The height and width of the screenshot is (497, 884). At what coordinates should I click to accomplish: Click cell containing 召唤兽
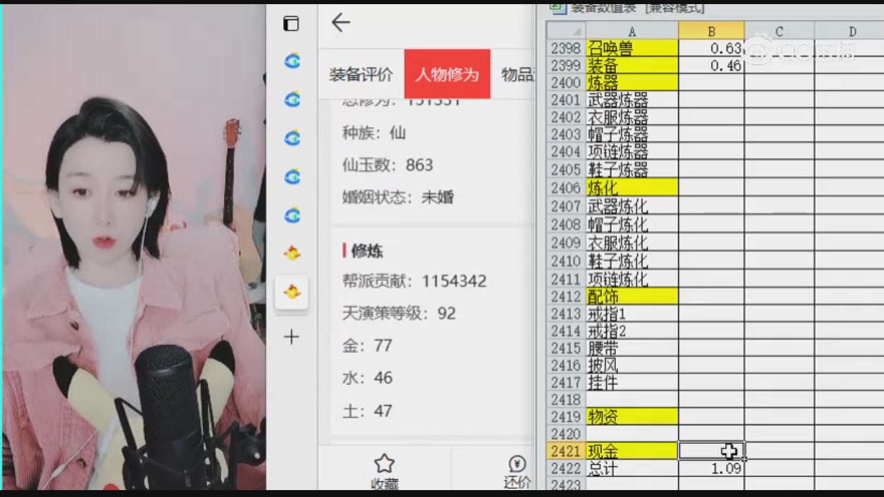point(632,48)
